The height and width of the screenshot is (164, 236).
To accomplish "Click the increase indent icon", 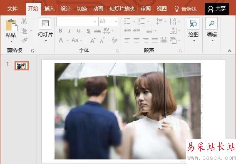I will click(x=137, y=31).
